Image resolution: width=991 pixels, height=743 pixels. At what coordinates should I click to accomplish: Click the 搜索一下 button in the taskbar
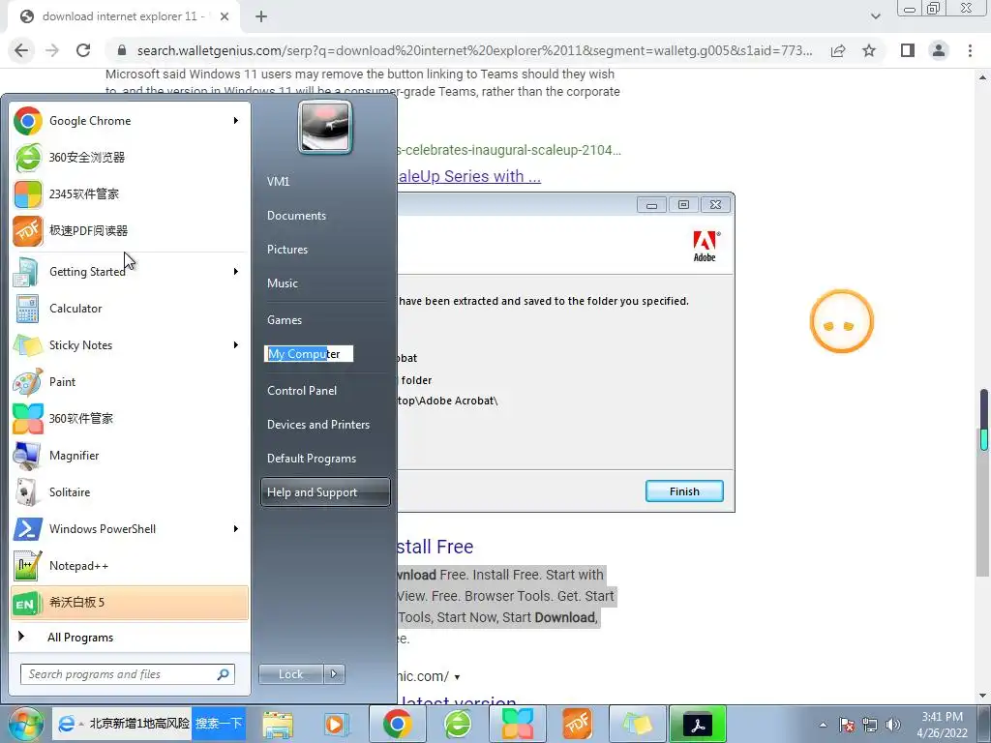219,724
